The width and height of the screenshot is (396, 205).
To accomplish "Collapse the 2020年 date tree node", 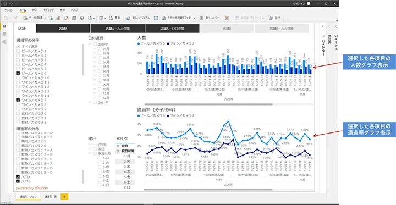I will pos(90,44).
